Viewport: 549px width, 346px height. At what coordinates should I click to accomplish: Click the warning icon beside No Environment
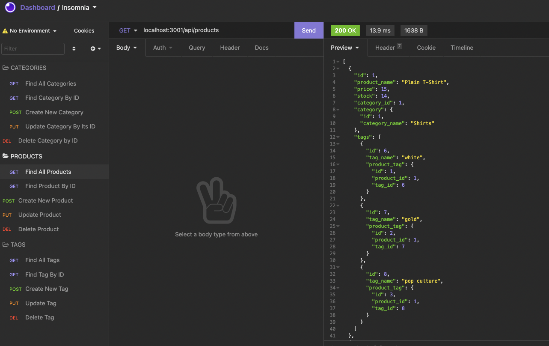click(6, 30)
